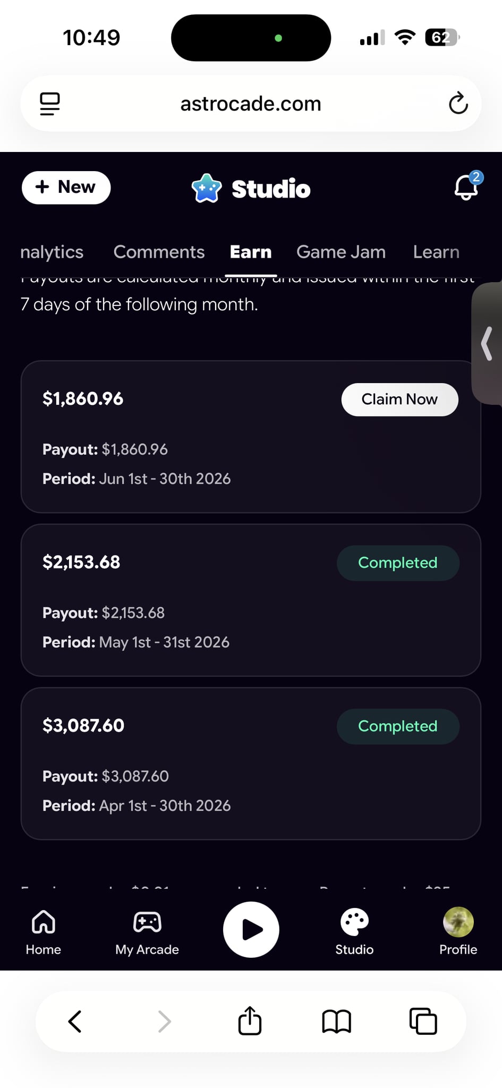Expand the side panel handle chevron
Image resolution: width=502 pixels, height=1088 pixels.
click(487, 344)
